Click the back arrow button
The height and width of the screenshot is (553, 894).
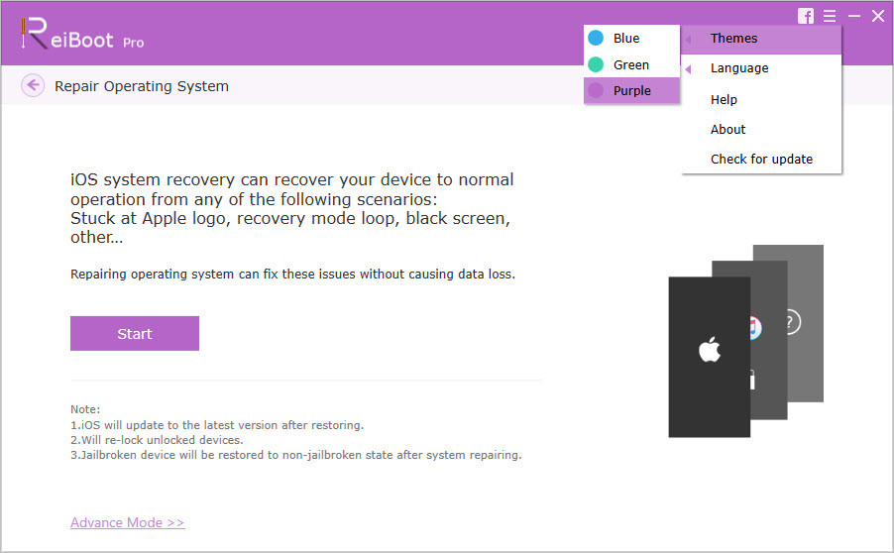[33, 85]
